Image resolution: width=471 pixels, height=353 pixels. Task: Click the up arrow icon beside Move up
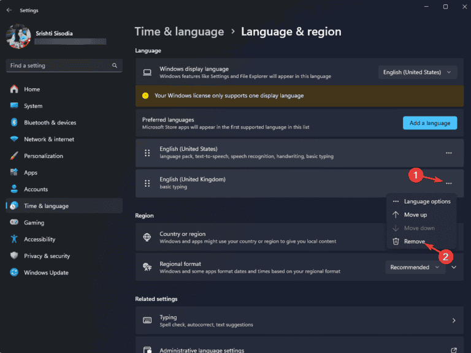396,214
